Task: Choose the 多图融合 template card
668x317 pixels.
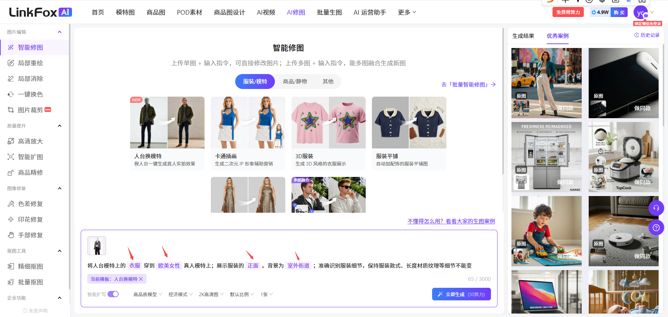Action: [328, 195]
